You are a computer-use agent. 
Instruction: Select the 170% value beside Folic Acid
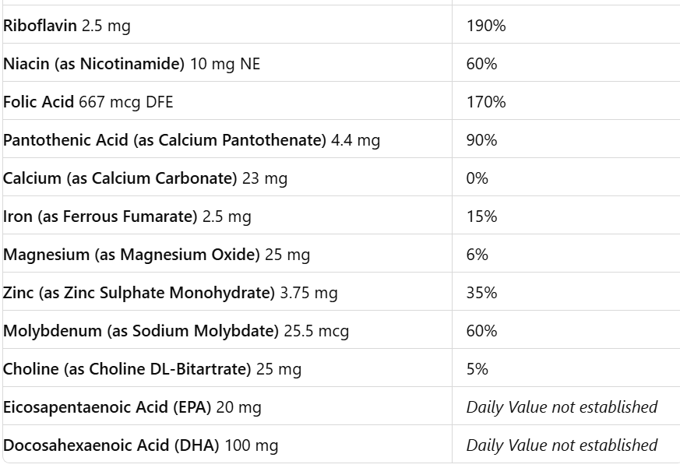[486, 102]
